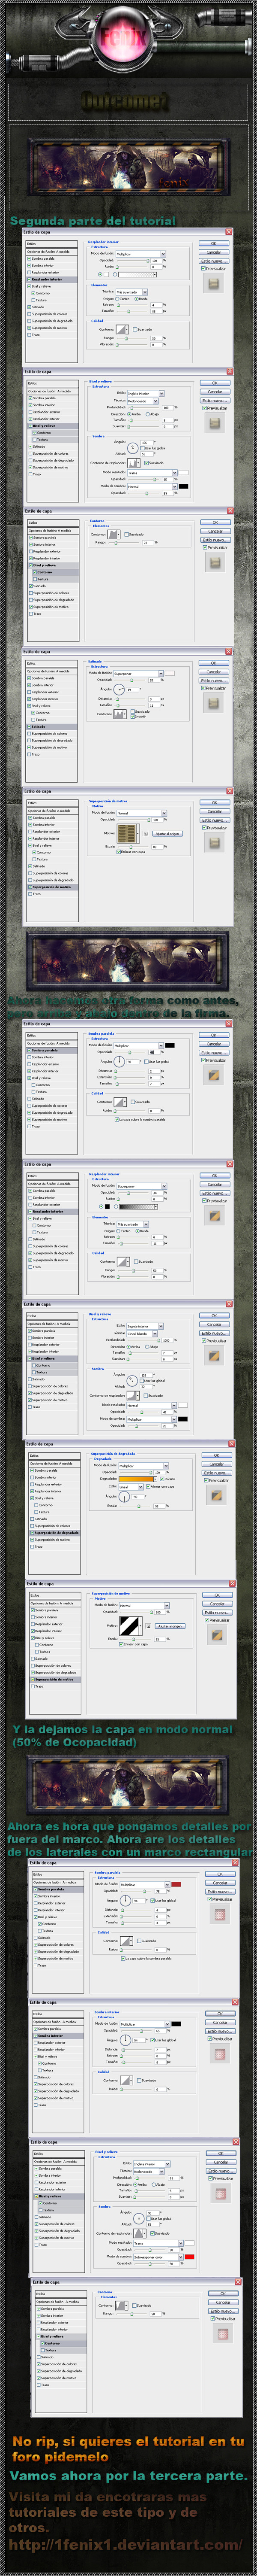Click the black color swatch in the Sombra paralela dialog
257x2576 pixels.
(x=169, y=1045)
